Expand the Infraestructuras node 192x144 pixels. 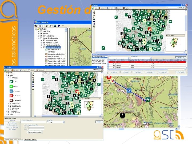click(39, 36)
